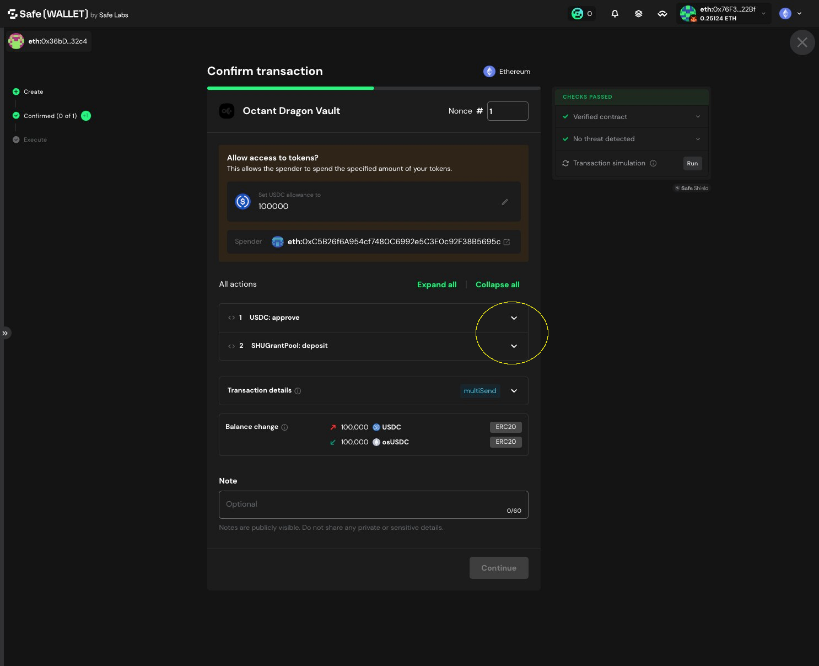Click the ERC20 tag beside osUSDC
Image resolution: width=819 pixels, height=666 pixels.
(x=505, y=442)
